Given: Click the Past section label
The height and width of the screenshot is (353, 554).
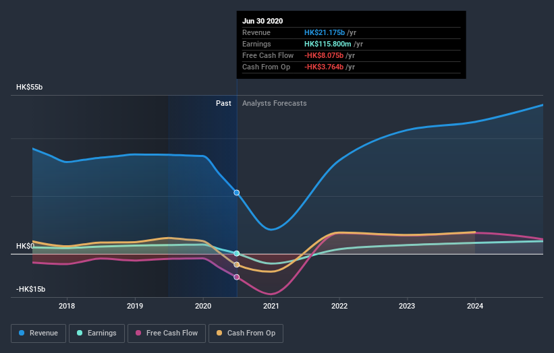Looking at the screenshot, I should [x=223, y=103].
